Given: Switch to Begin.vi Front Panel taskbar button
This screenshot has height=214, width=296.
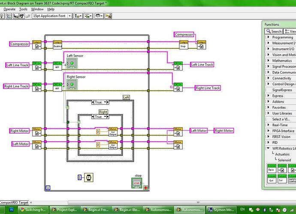Looking at the screenshot, I should pos(96,210).
